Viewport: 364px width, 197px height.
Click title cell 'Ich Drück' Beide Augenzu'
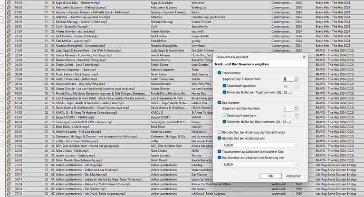point(208,194)
